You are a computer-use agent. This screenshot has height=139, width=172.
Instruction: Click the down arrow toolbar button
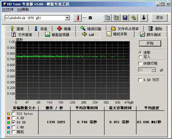pos(144,18)
